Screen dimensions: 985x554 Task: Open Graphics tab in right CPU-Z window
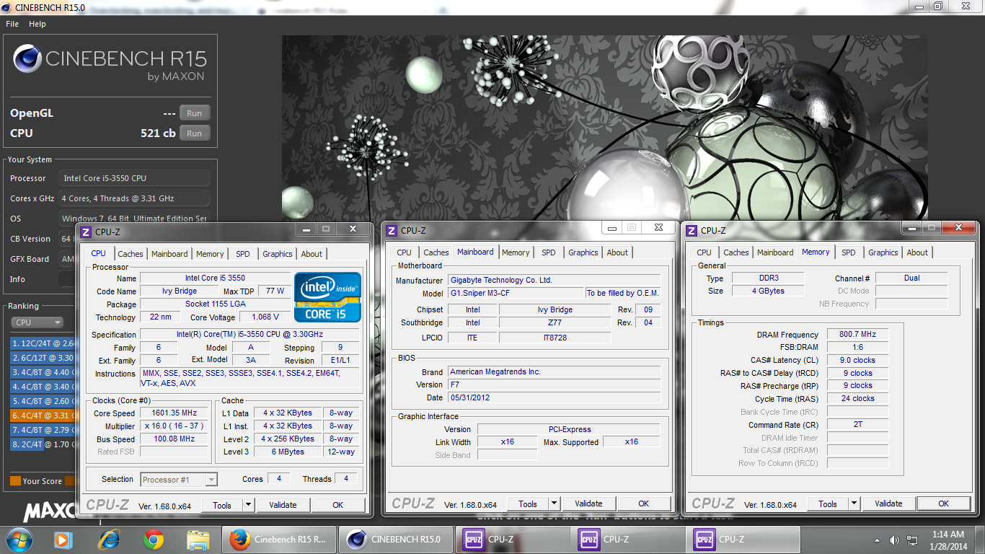coord(883,252)
